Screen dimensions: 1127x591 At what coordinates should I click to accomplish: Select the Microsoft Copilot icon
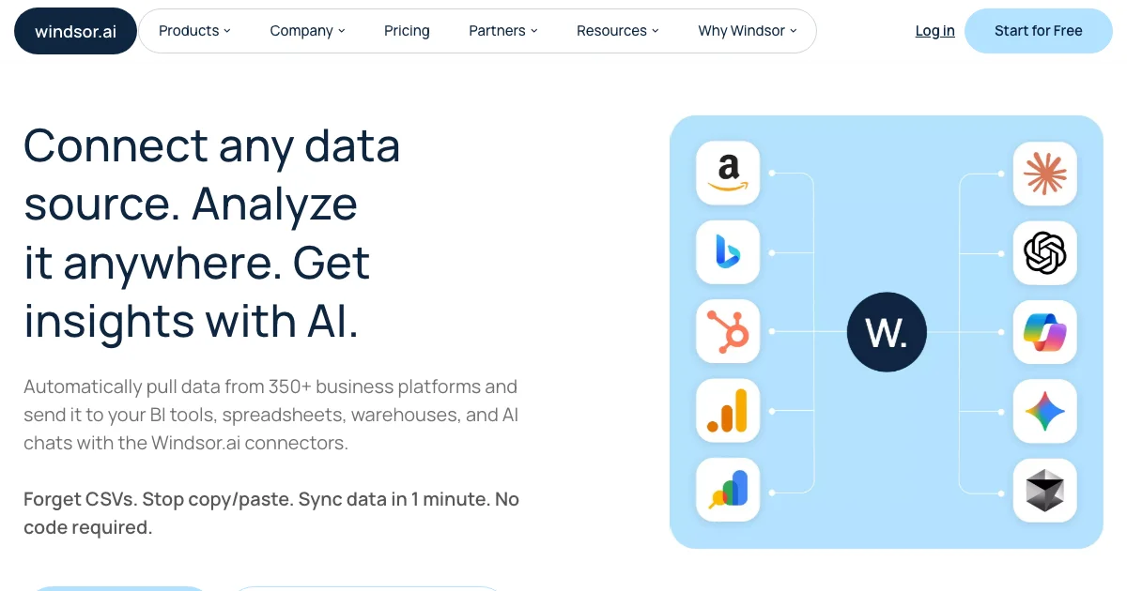(x=1045, y=331)
